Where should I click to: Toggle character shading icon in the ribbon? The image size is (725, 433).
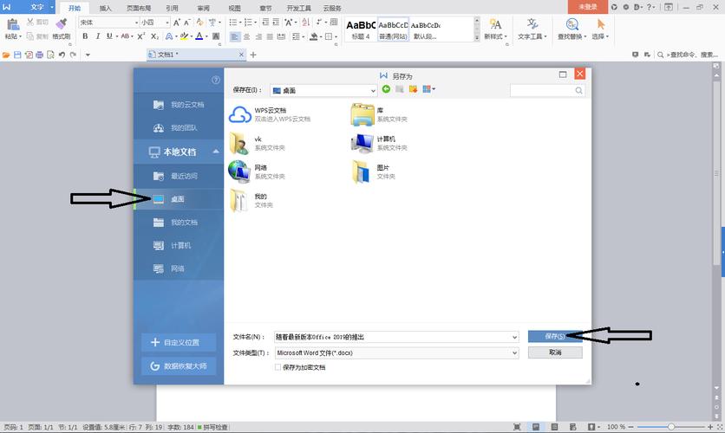click(x=216, y=36)
